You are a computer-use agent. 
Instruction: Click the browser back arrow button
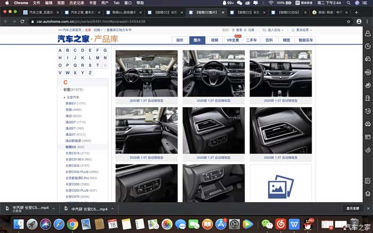click(x=6, y=21)
